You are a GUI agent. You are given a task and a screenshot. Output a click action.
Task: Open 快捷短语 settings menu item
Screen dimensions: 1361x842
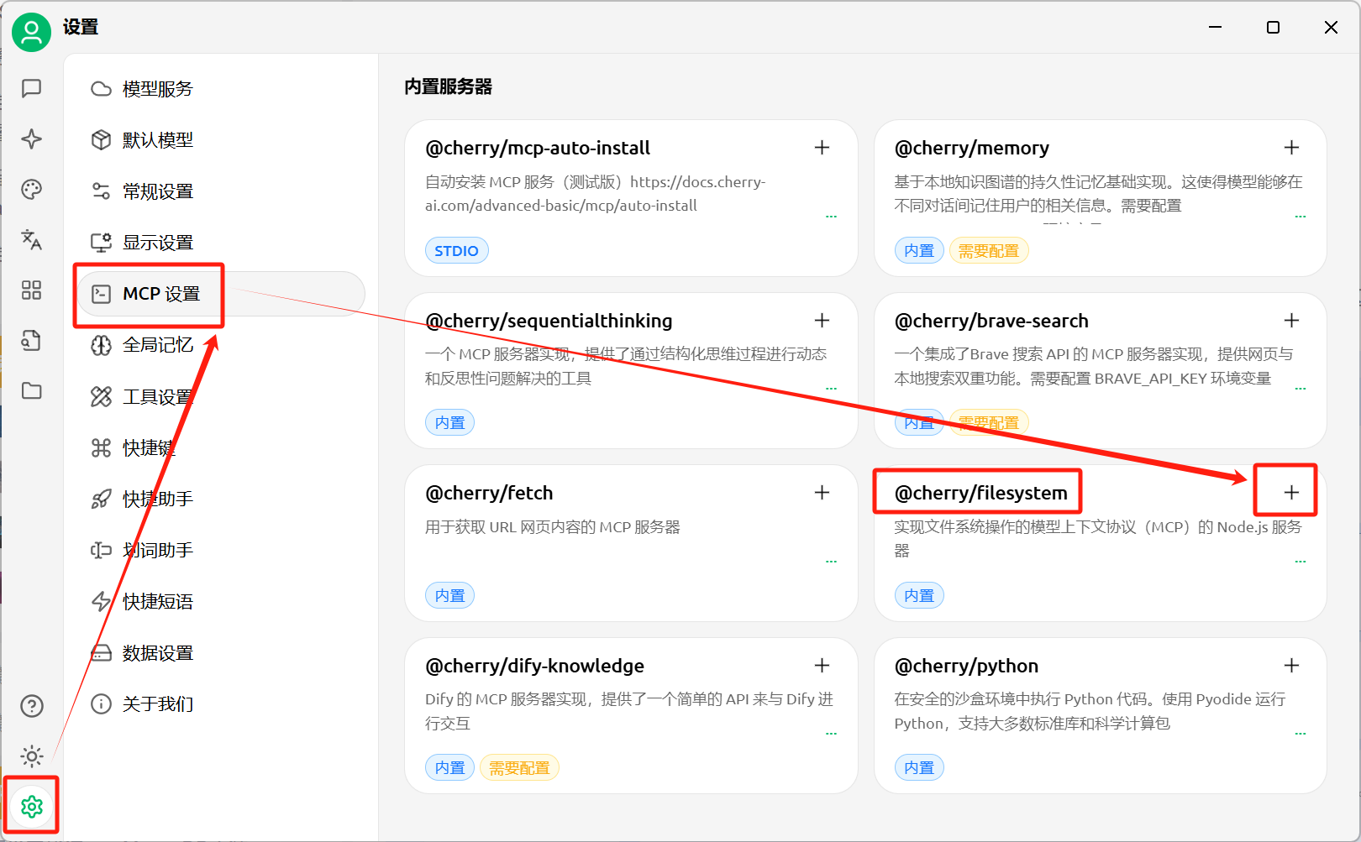[157, 602]
